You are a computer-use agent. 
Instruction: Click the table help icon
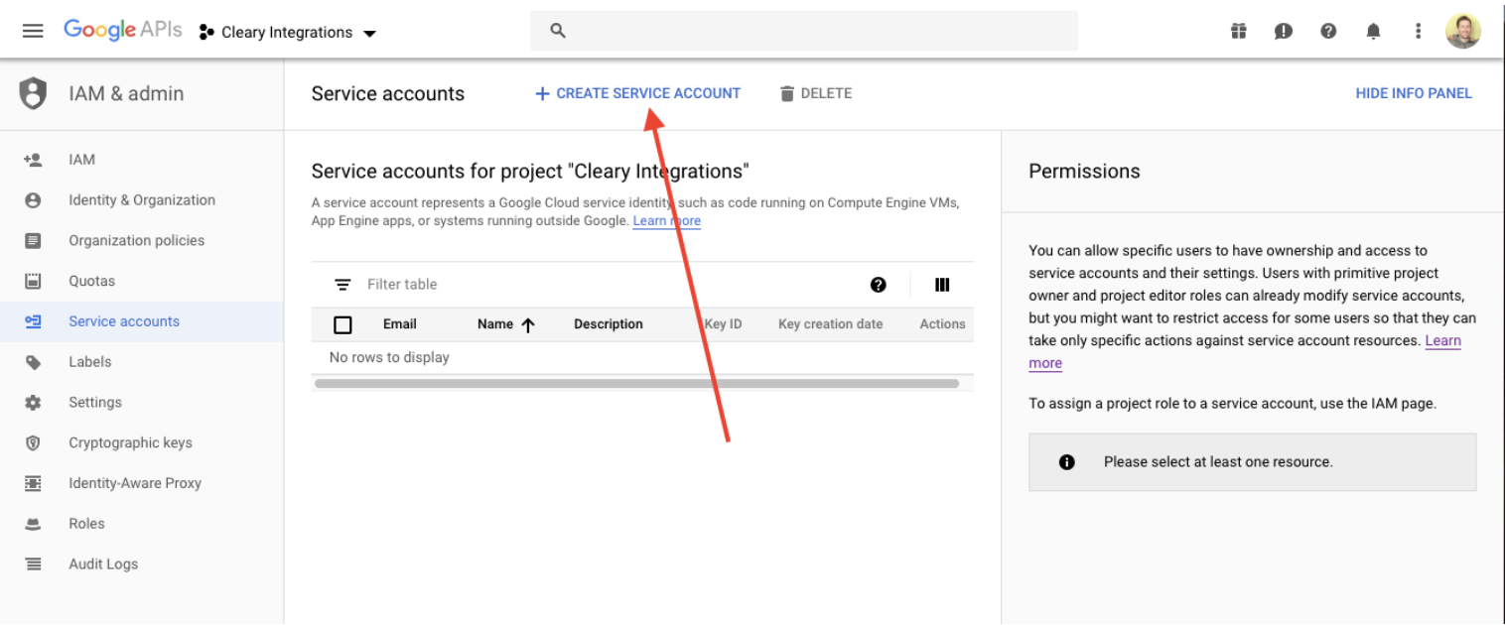pos(878,285)
